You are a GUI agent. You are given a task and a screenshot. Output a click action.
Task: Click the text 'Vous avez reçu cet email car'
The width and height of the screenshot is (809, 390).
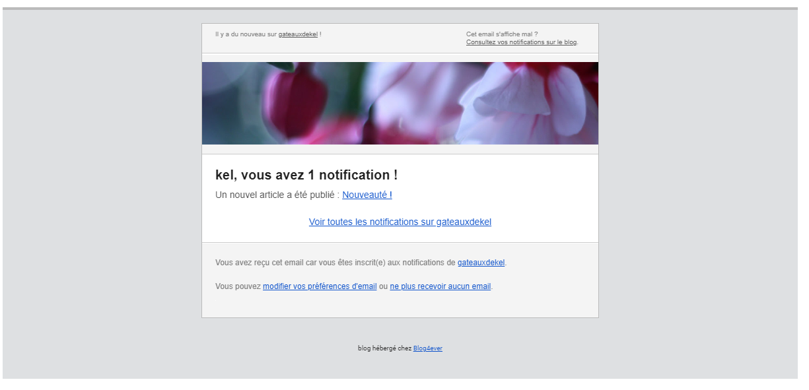click(266, 263)
